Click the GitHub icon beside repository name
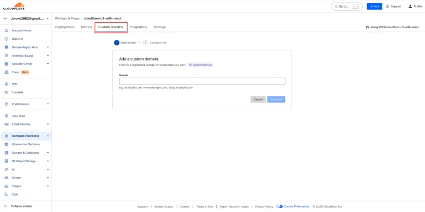This screenshot has width=425, height=212. 368,27
